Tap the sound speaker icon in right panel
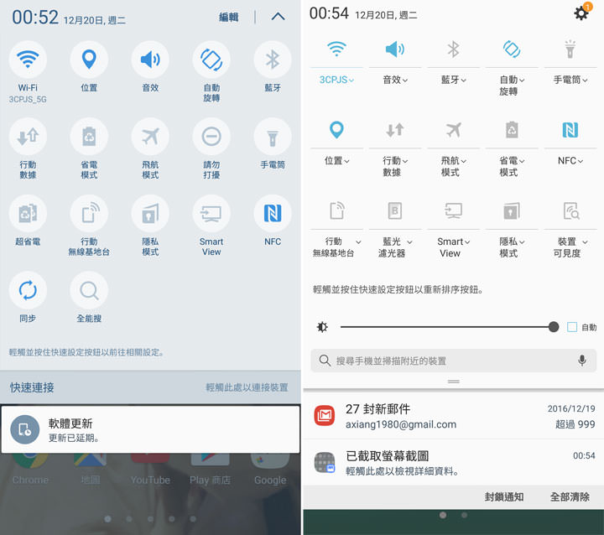The image size is (604, 535). [x=395, y=49]
